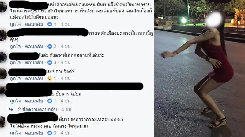Image resolution: width=245 pixels, height=137 pixels.
Task: Click 'ตอบกลับ' under the last comment
Action: (34, 133)
